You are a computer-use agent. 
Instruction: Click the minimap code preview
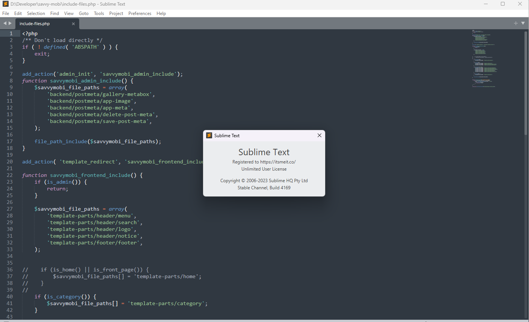(484, 58)
